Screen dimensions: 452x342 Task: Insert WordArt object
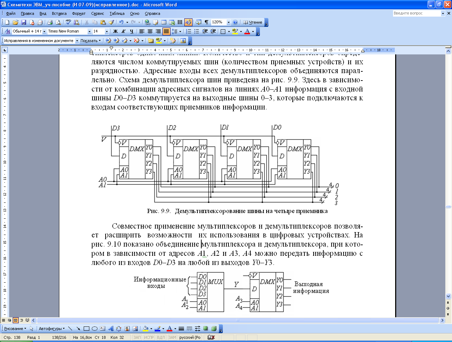[x=111, y=329]
